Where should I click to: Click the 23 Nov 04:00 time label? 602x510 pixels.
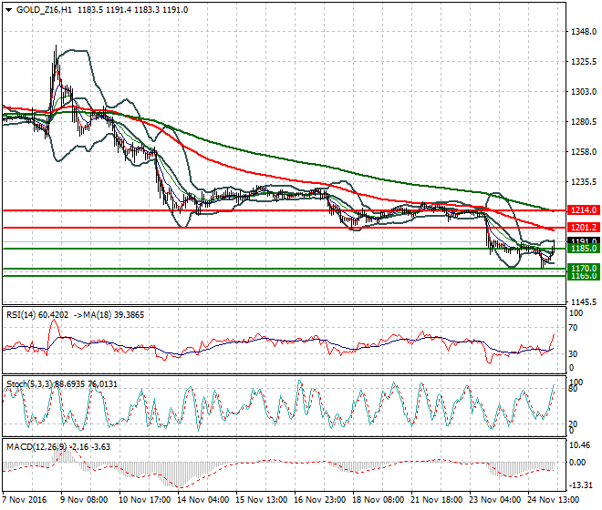pyautogui.click(x=494, y=500)
